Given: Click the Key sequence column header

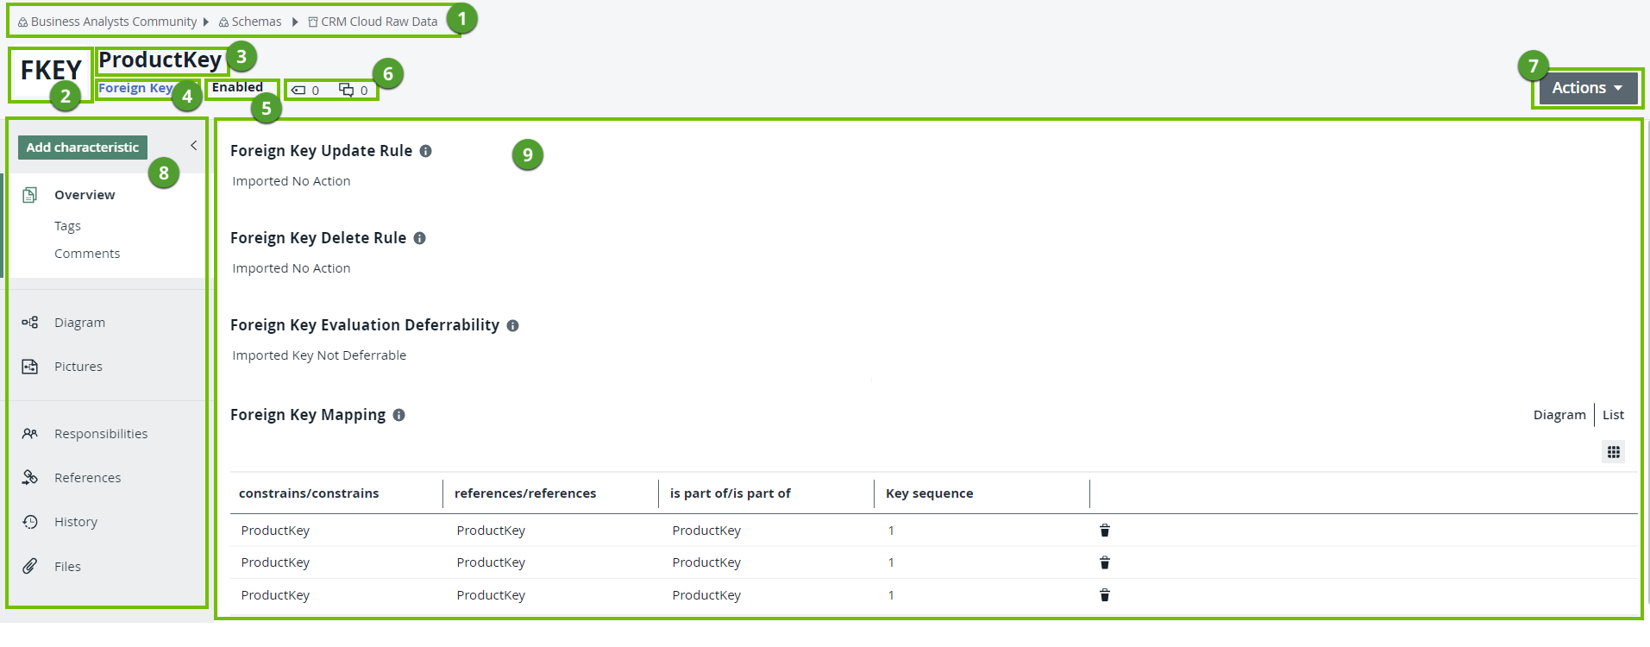Looking at the screenshot, I should 929,493.
